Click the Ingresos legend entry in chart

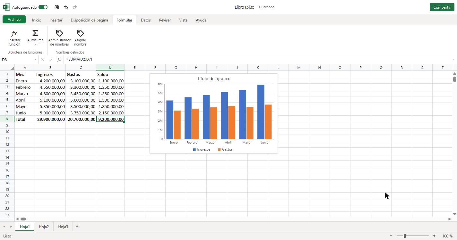202,150
